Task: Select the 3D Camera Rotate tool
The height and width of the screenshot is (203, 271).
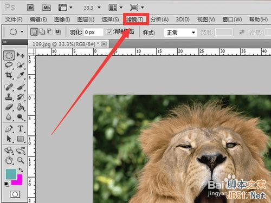Action: (21, 150)
